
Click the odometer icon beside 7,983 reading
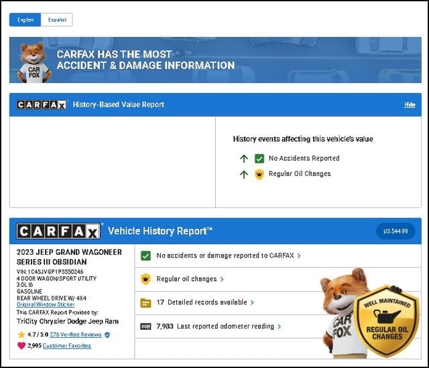click(x=145, y=327)
